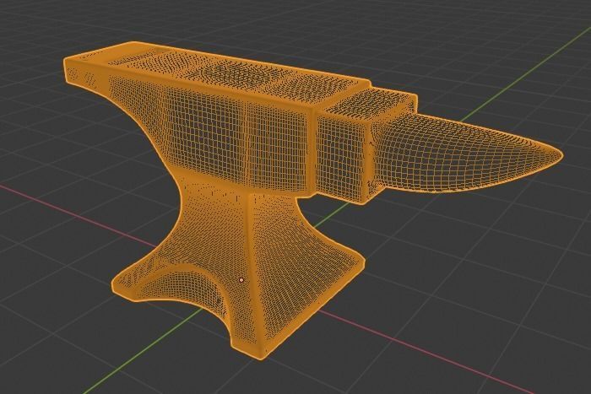
Task: Click the anvil's origin point dot
Action: point(241,280)
